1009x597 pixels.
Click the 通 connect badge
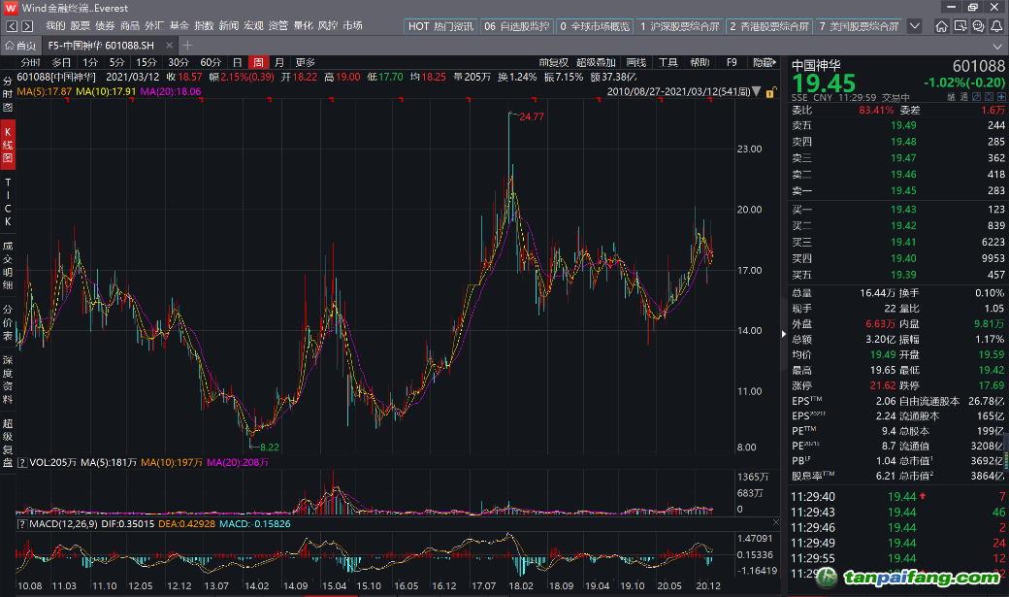[x=964, y=97]
